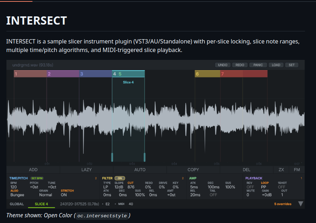Edit the playback OUT 1 value

(x=282, y=195)
